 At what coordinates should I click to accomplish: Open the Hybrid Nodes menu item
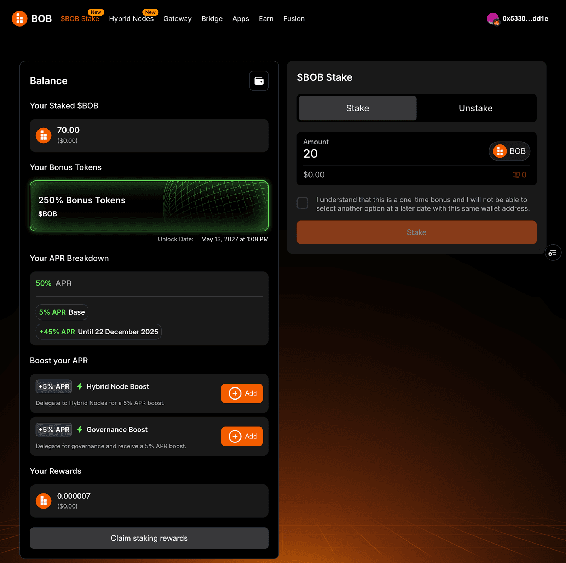131,19
